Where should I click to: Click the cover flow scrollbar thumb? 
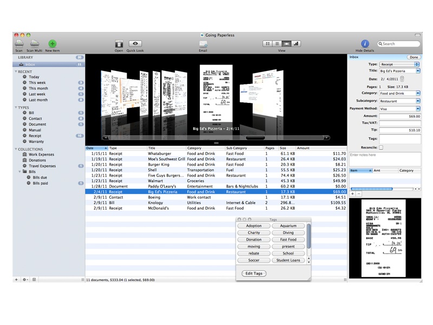click(x=255, y=138)
